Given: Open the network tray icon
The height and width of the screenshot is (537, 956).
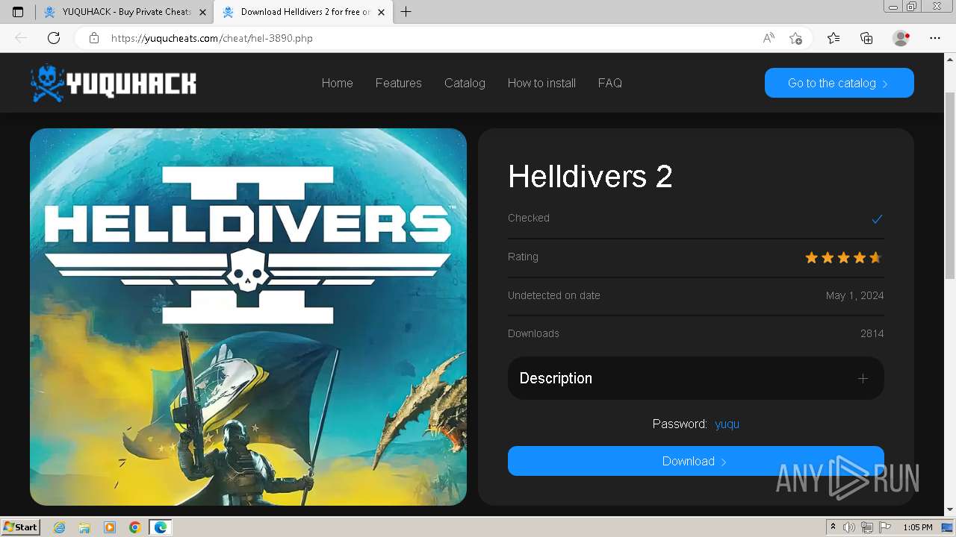Looking at the screenshot, I should (x=866, y=527).
